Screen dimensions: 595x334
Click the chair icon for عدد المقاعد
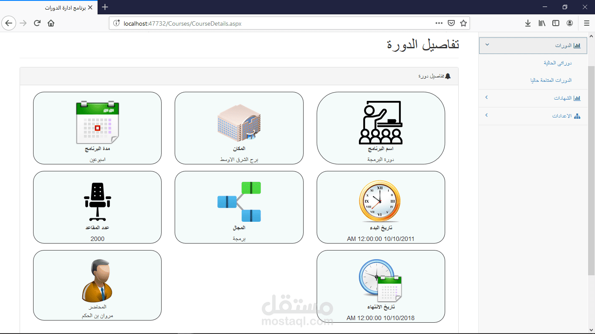pos(97,200)
